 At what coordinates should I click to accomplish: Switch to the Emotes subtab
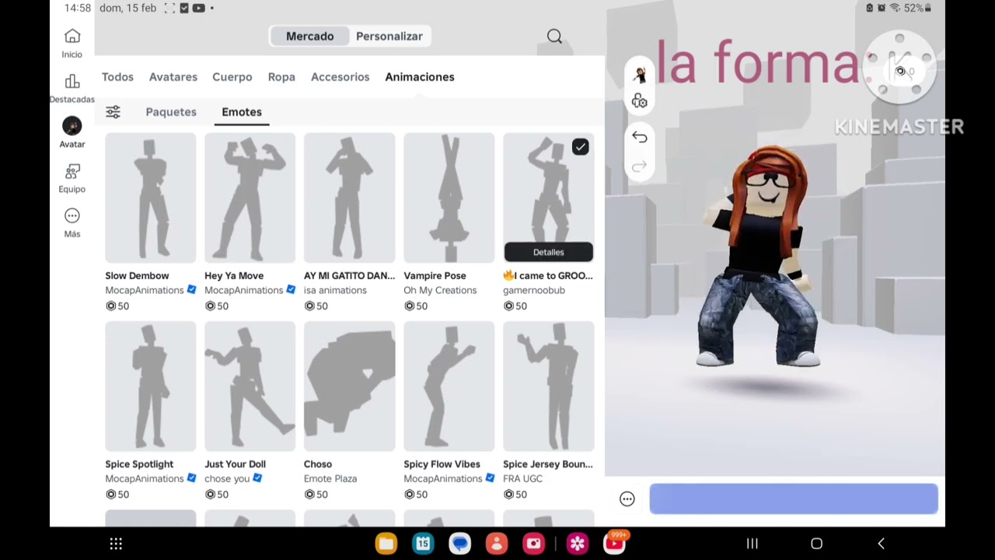pyautogui.click(x=242, y=112)
